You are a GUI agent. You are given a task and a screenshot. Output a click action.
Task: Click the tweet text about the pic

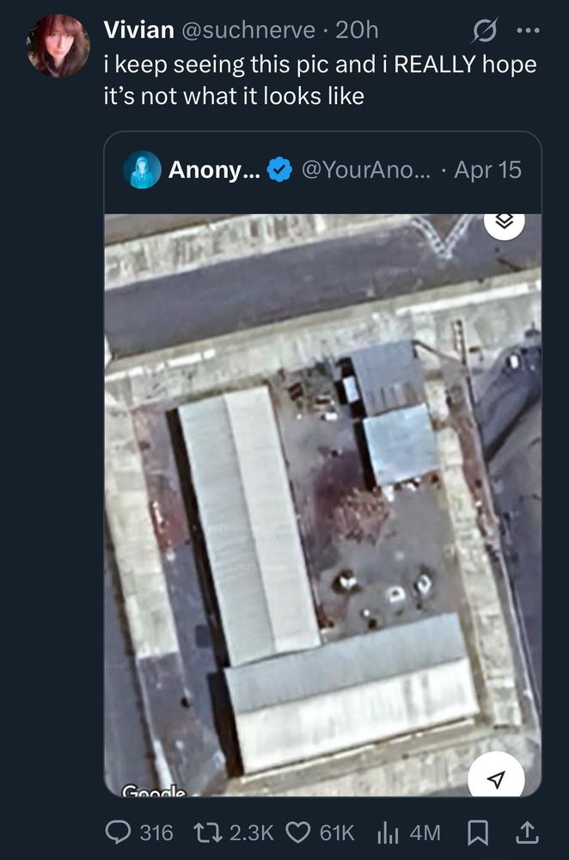[x=320, y=80]
